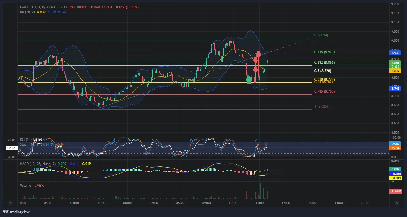Click the white 52.96 RSI value tag
The image size is (407, 217).
pos(12,148)
